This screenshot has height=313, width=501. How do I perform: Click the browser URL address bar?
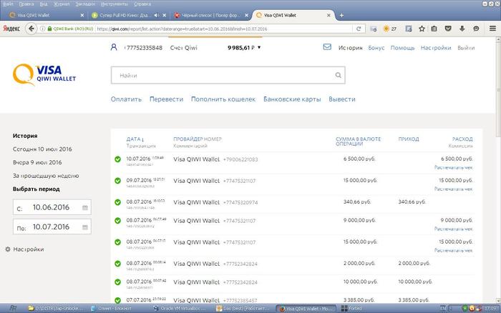coord(223,29)
